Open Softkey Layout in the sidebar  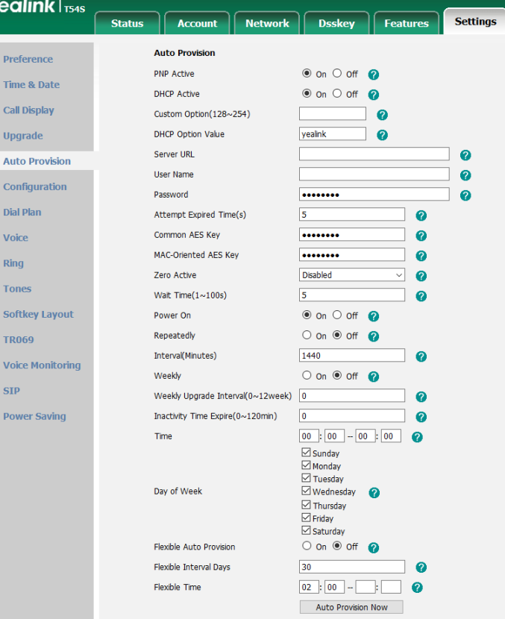[38, 314]
